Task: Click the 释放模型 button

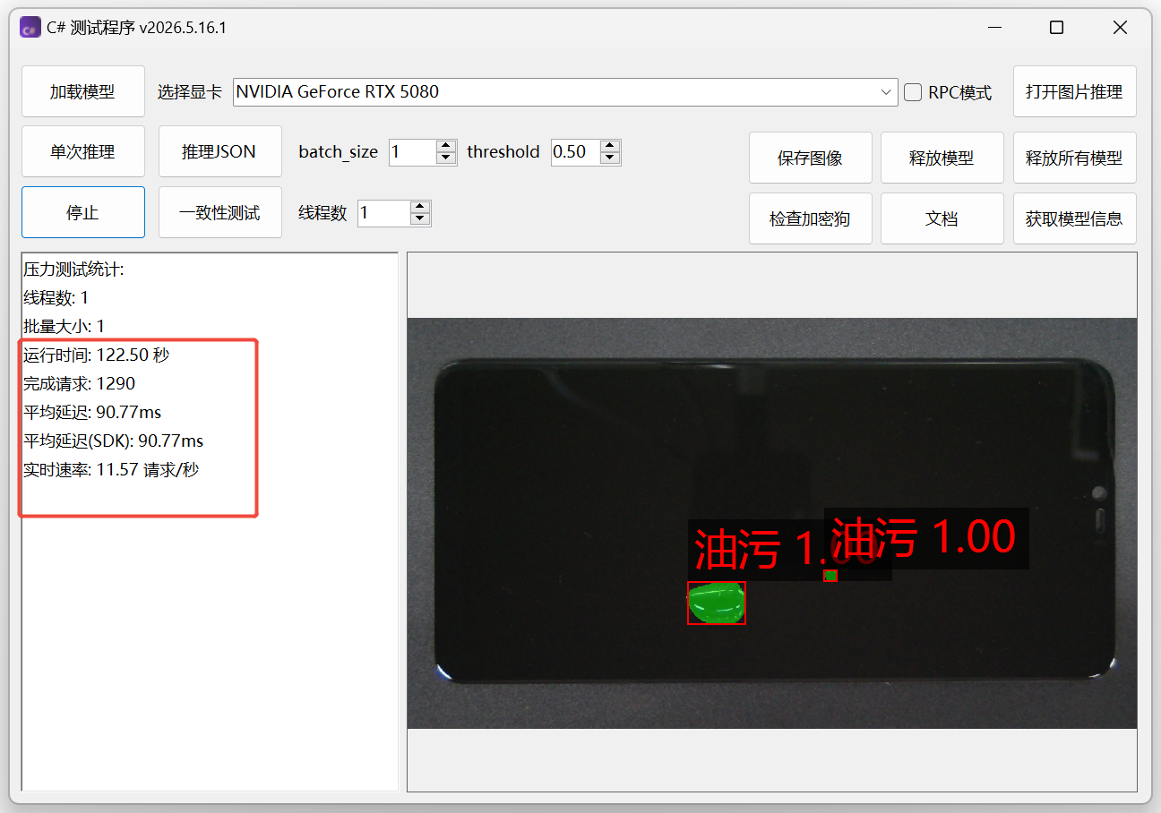Action: 942,158
